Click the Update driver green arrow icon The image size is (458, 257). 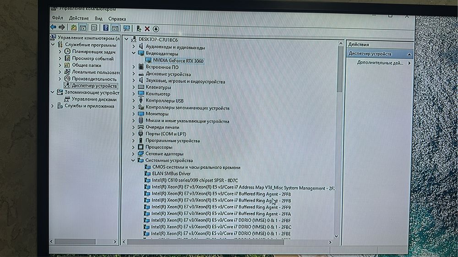pyautogui.click(x=139, y=29)
